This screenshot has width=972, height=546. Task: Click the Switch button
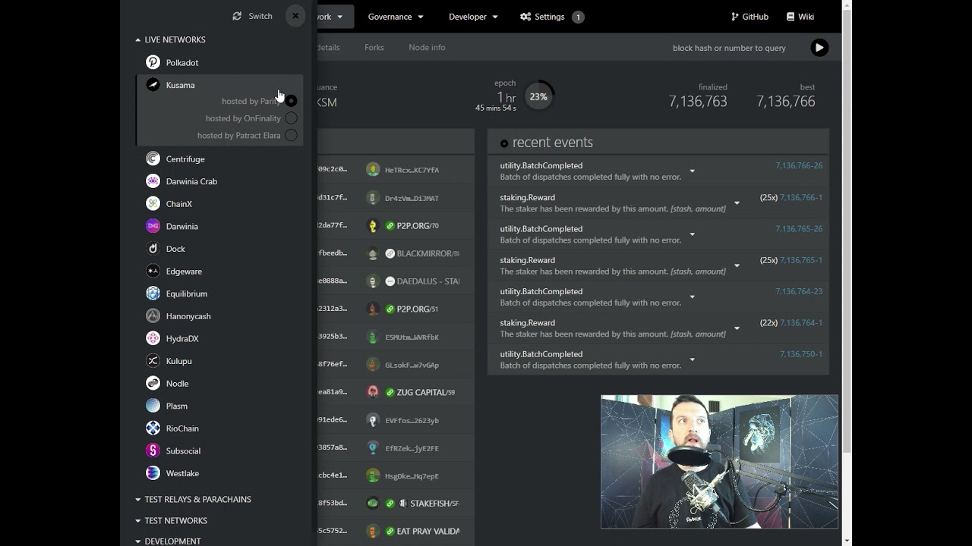253,16
